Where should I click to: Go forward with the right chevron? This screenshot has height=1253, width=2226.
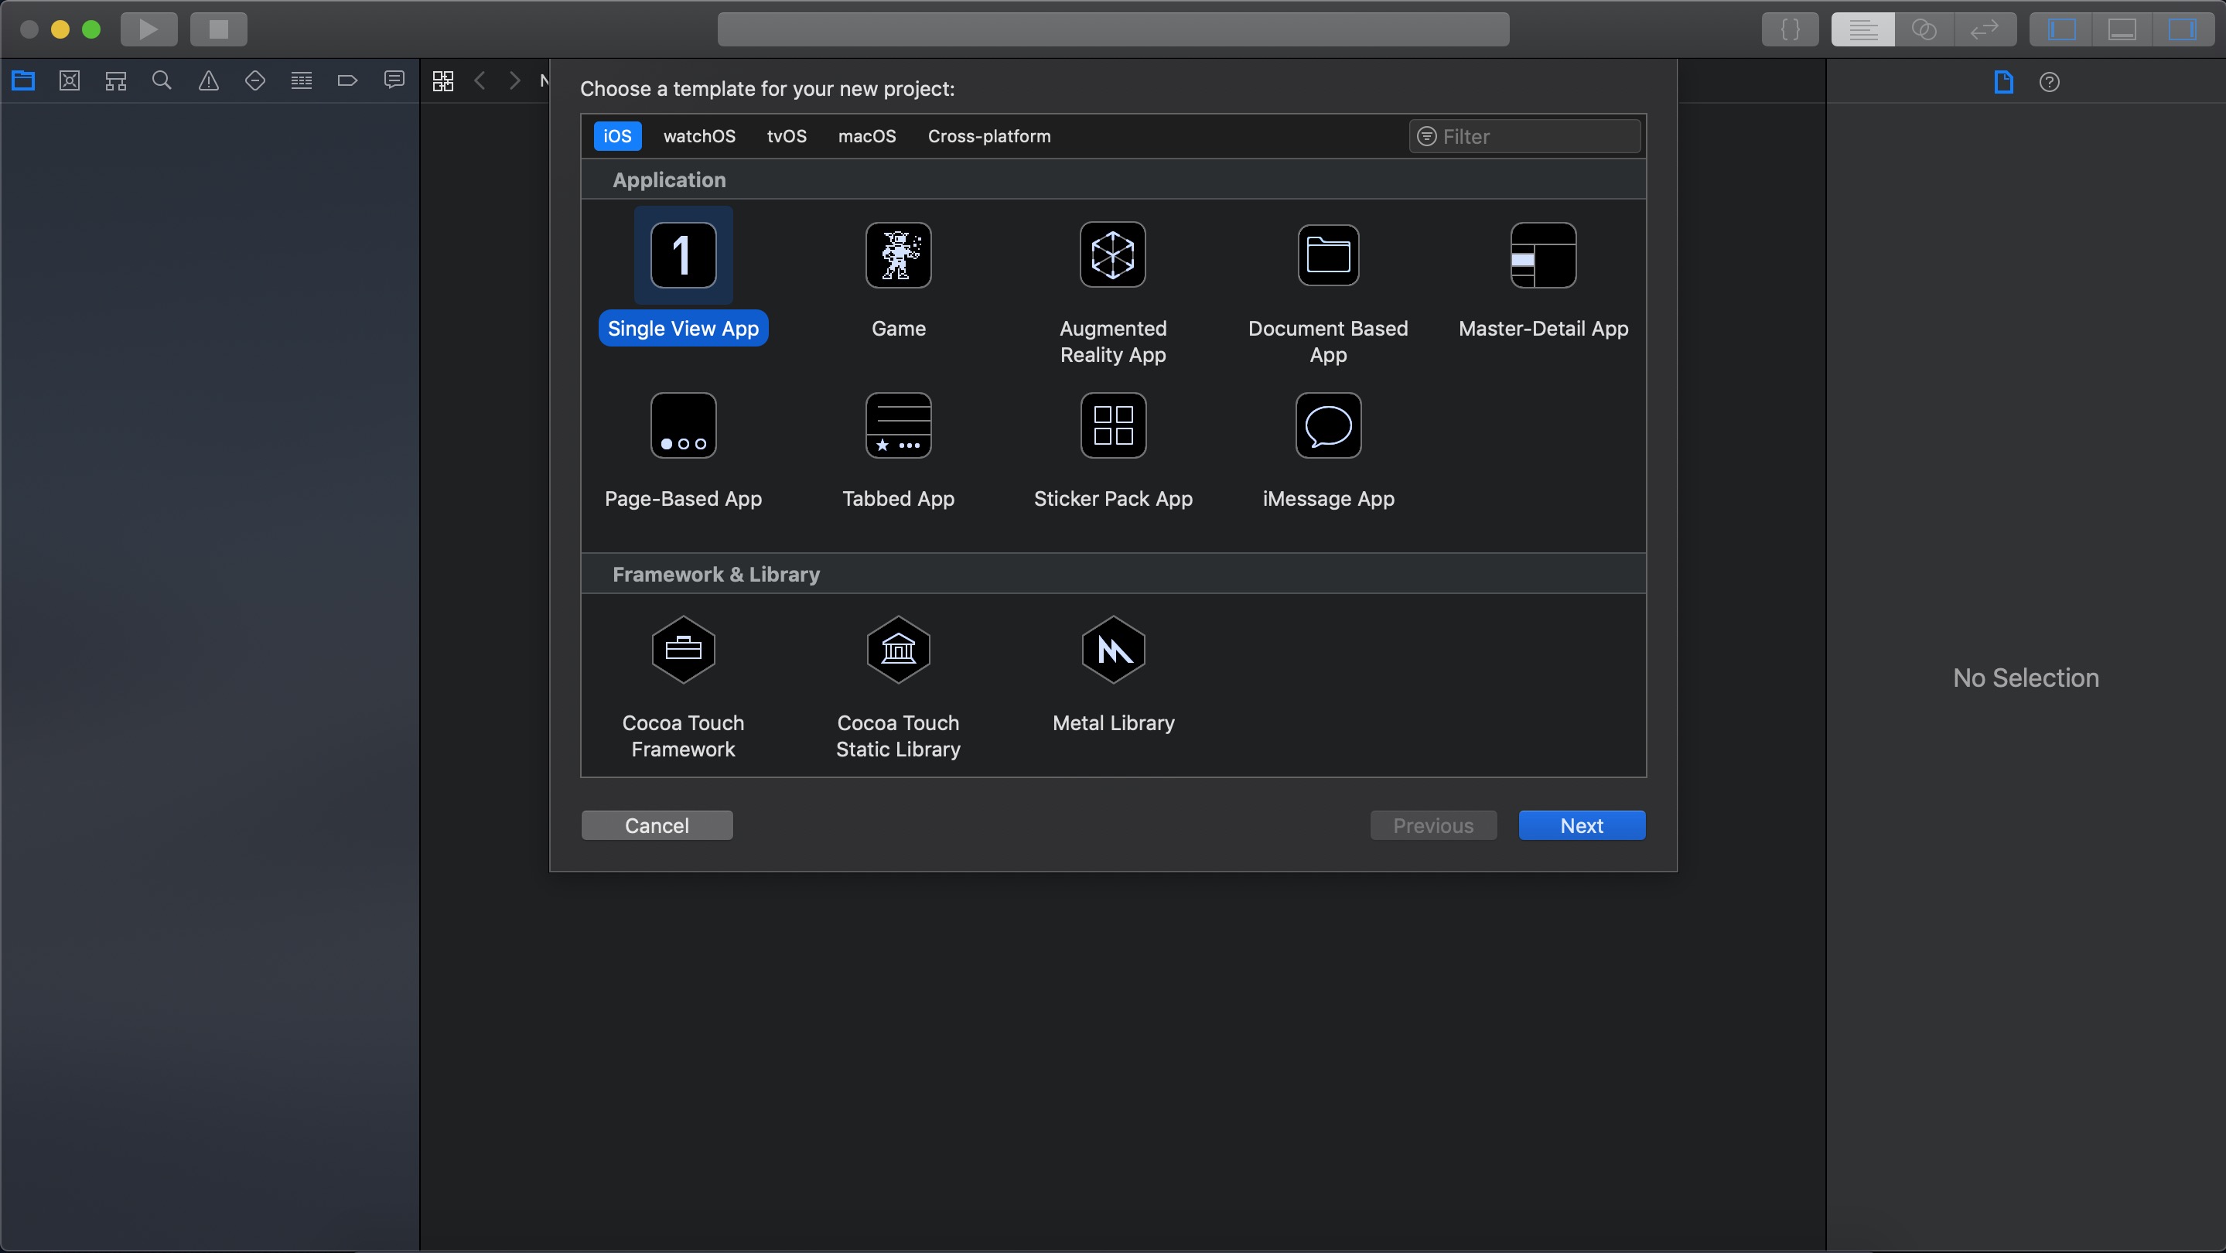click(515, 81)
